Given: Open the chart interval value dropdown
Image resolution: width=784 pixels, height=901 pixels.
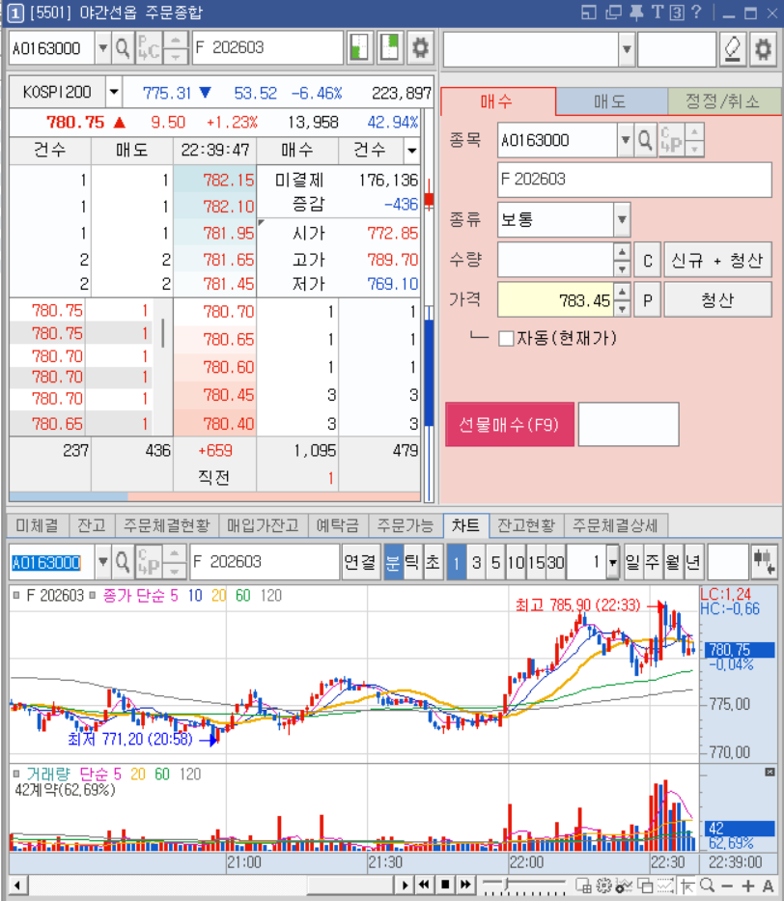Looking at the screenshot, I should click(x=613, y=561).
